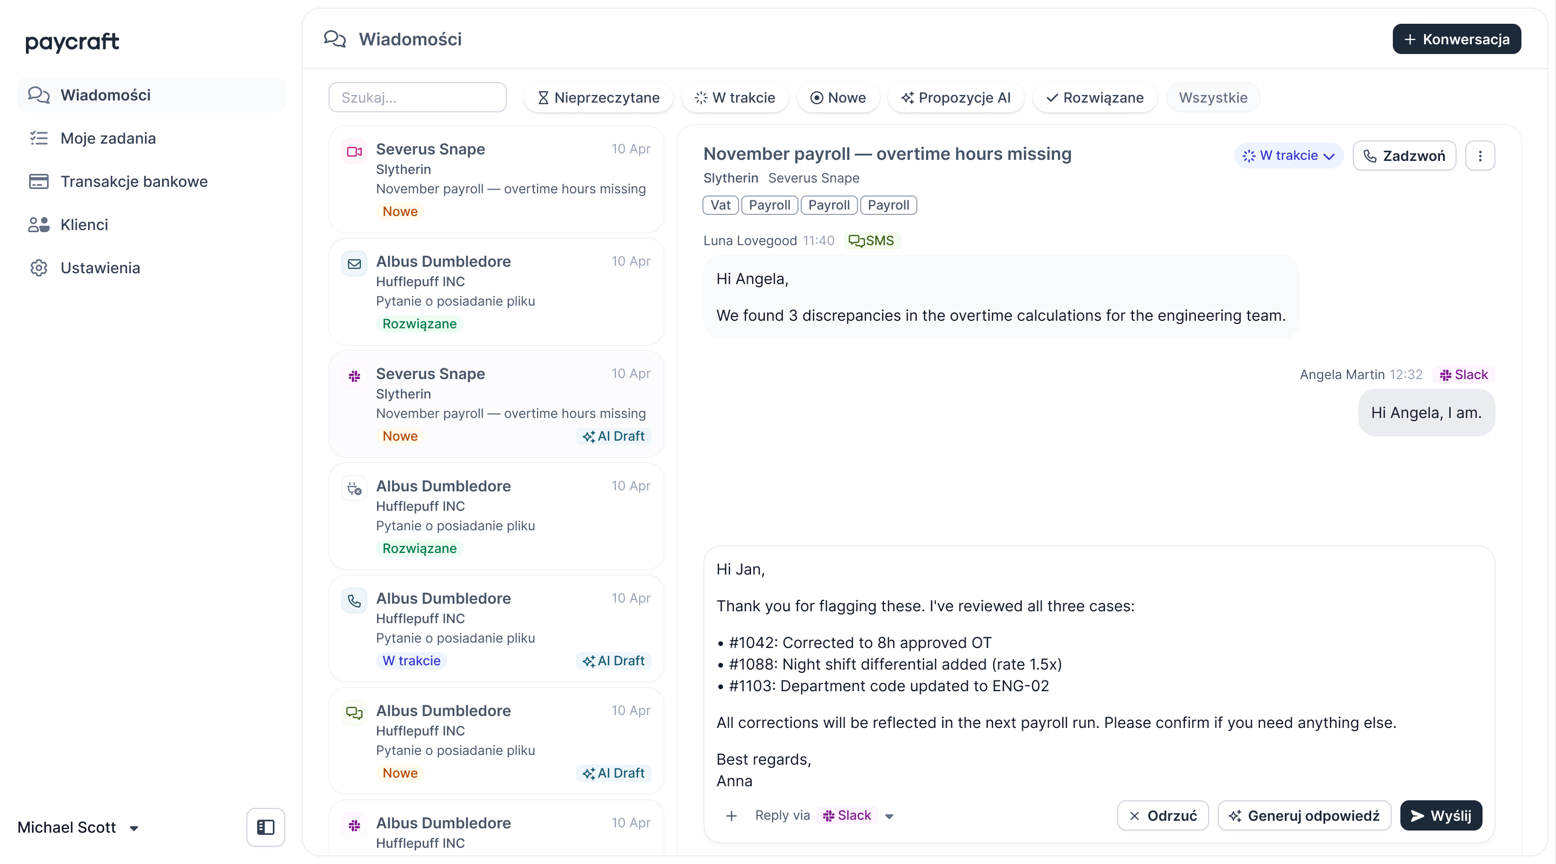
Task: Click the Vat tag
Action: click(720, 205)
